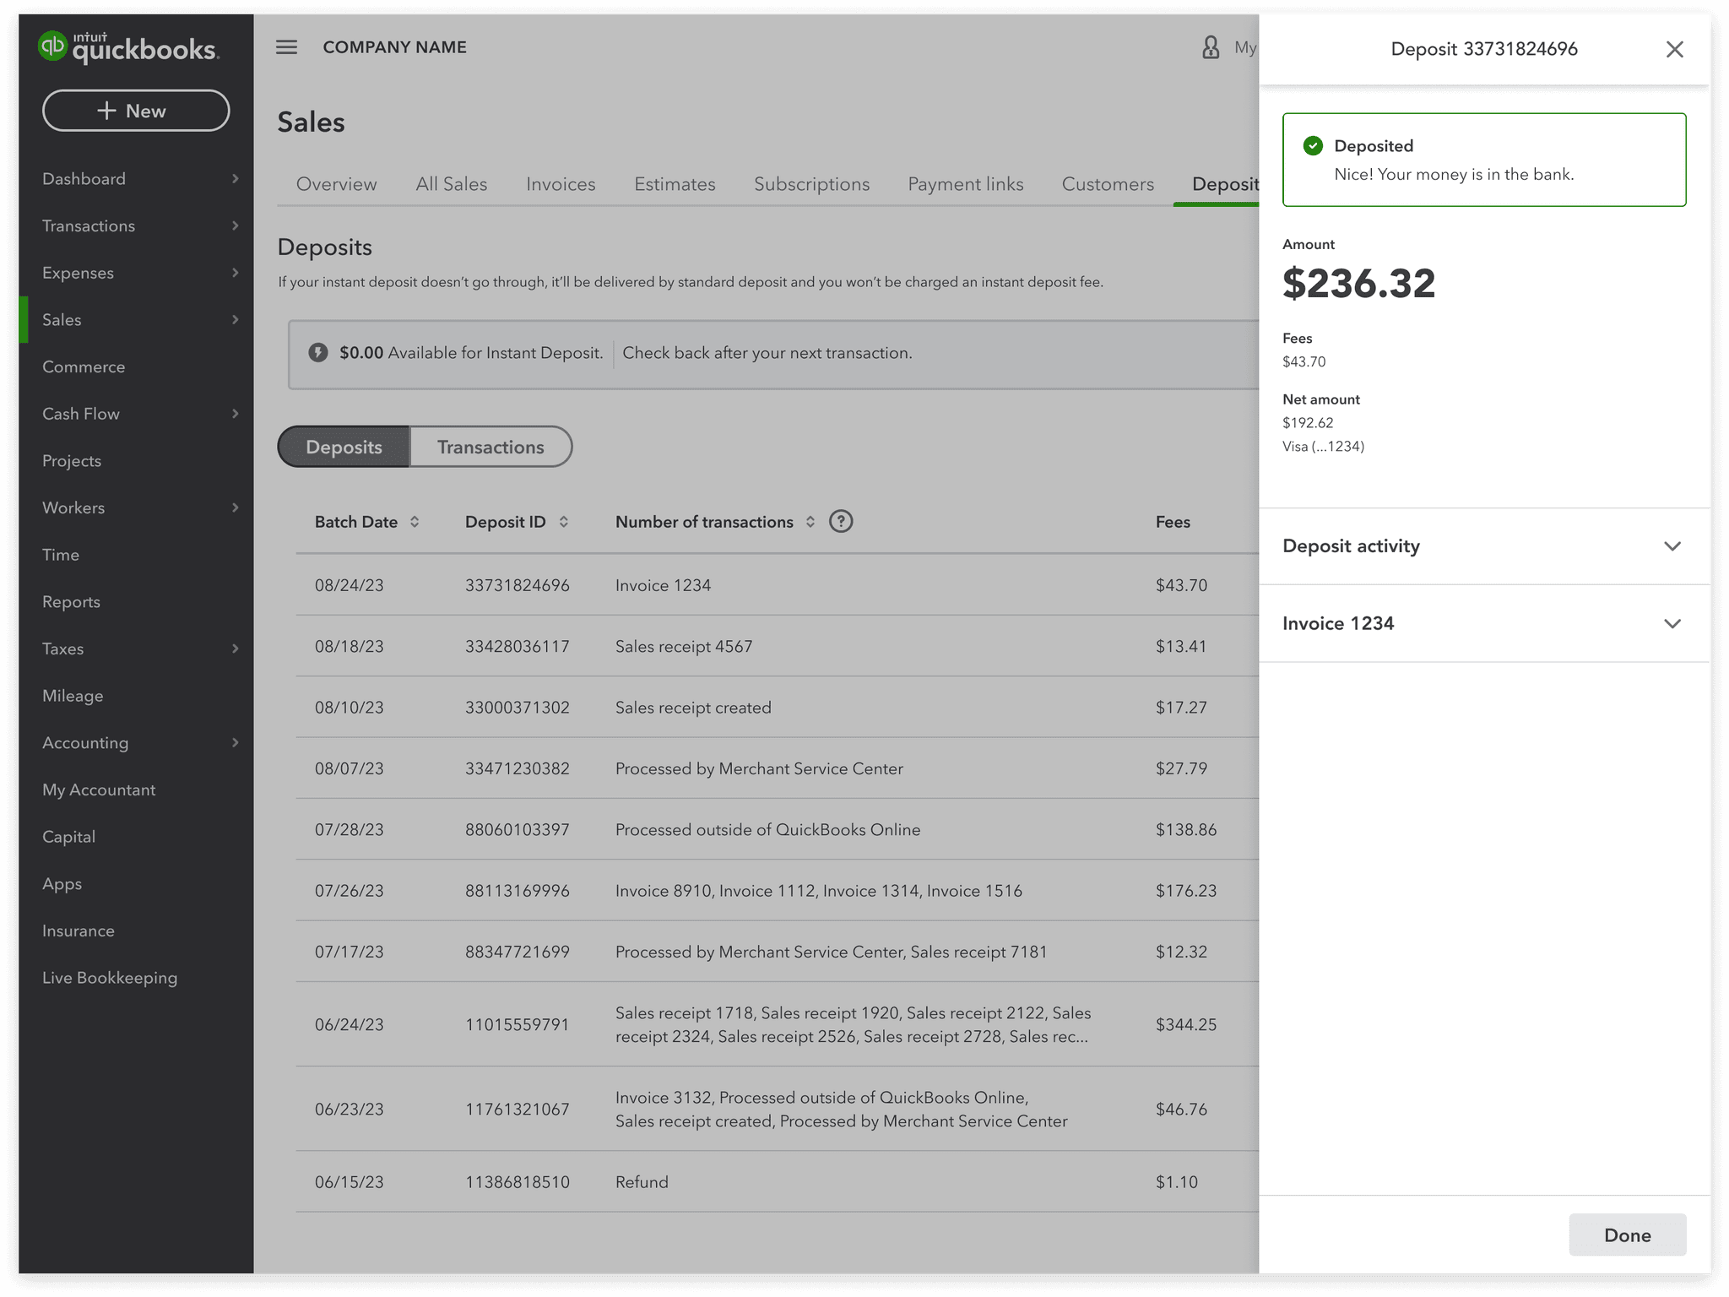Open the Invoices tab
The height and width of the screenshot is (1297, 1729).
click(561, 184)
